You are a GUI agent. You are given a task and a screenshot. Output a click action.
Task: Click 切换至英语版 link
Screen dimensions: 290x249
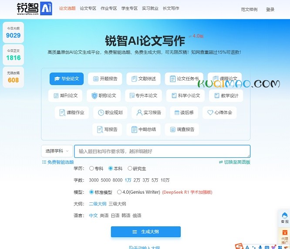coord(235,162)
